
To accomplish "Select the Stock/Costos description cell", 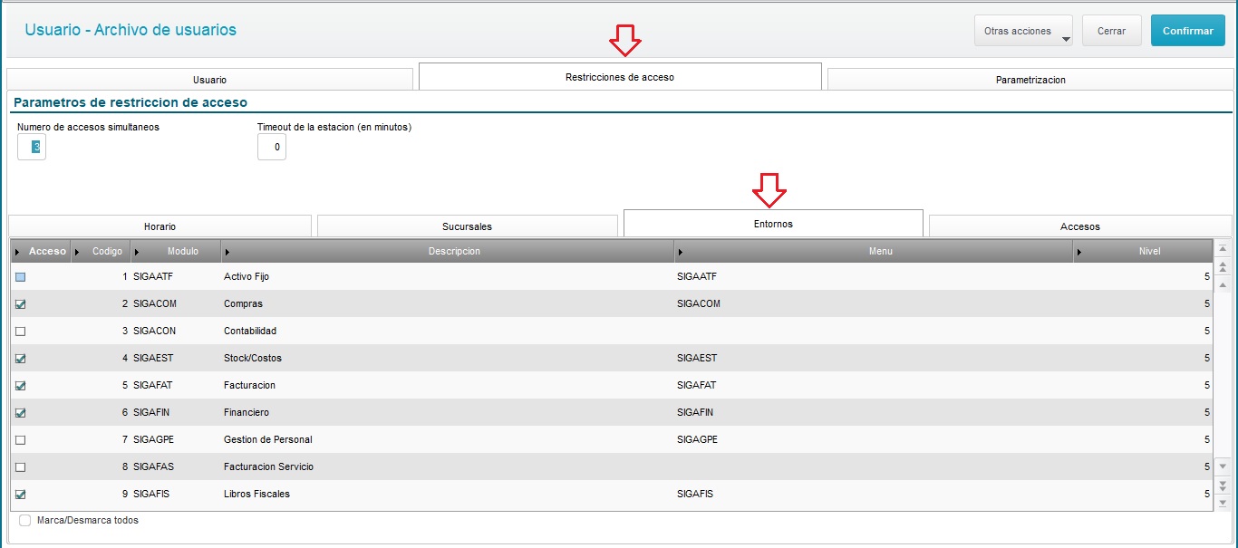I will [448, 358].
